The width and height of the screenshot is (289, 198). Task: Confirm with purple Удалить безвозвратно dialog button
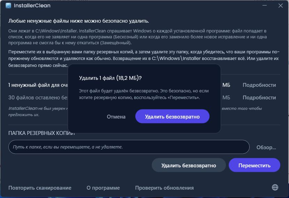(172, 116)
